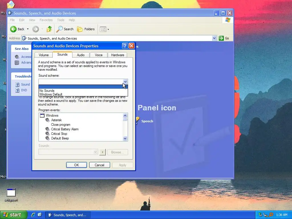This screenshot has width=292, height=219.
Task: Click the Up folder icon in toolbar
Action: pos(49,29)
